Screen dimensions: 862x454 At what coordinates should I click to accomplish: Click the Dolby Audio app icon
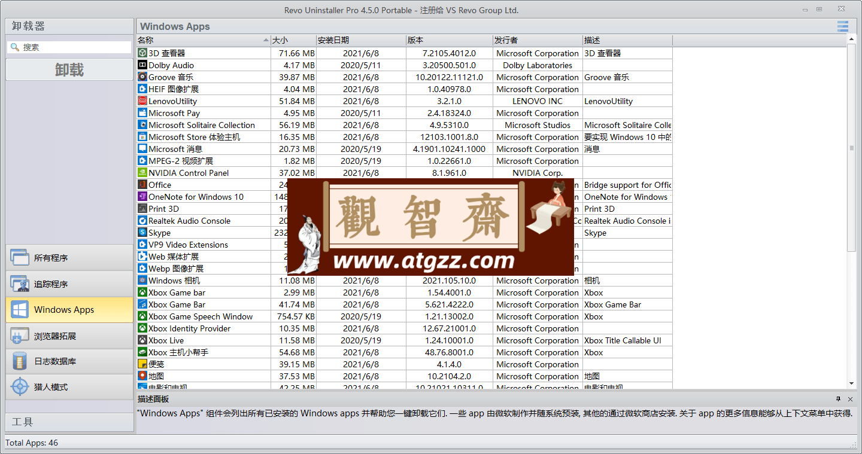tap(142, 65)
